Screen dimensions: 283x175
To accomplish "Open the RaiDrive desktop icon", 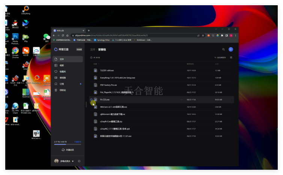I will (26, 93).
